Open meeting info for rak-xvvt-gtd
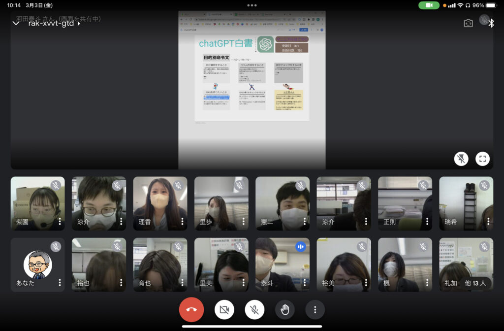 tap(54, 23)
